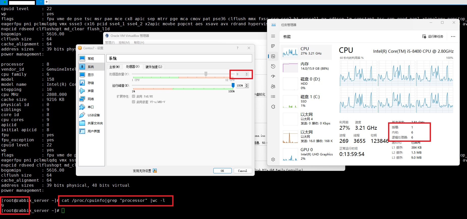The height and width of the screenshot is (219, 467).
Task: Click the invalid settings warning icon
Action: point(155,171)
